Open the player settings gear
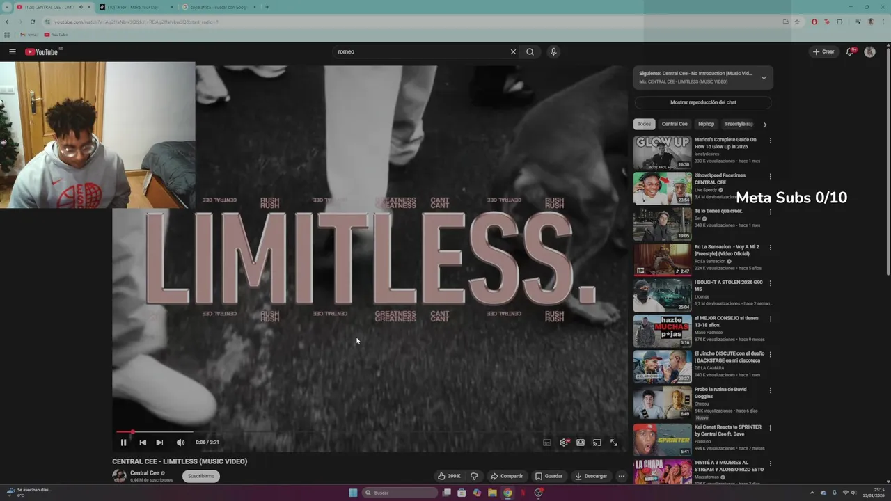Viewport: 891px width, 501px height. pyautogui.click(x=564, y=443)
